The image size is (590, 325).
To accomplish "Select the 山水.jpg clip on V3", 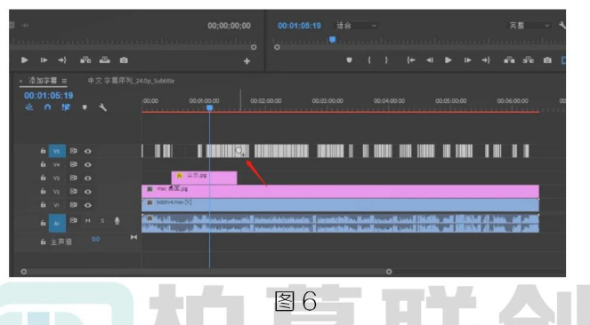I will point(204,178).
